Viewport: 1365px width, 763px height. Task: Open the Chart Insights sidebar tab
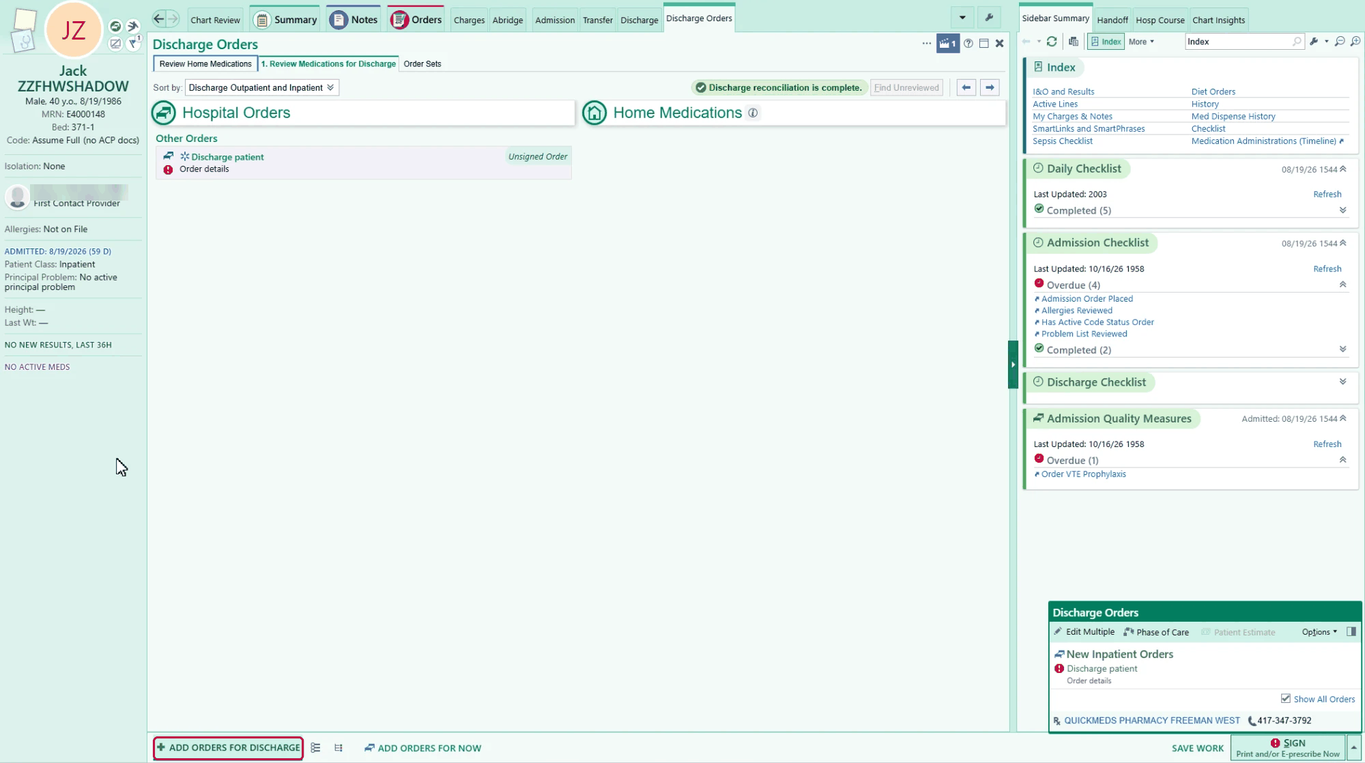click(1218, 20)
